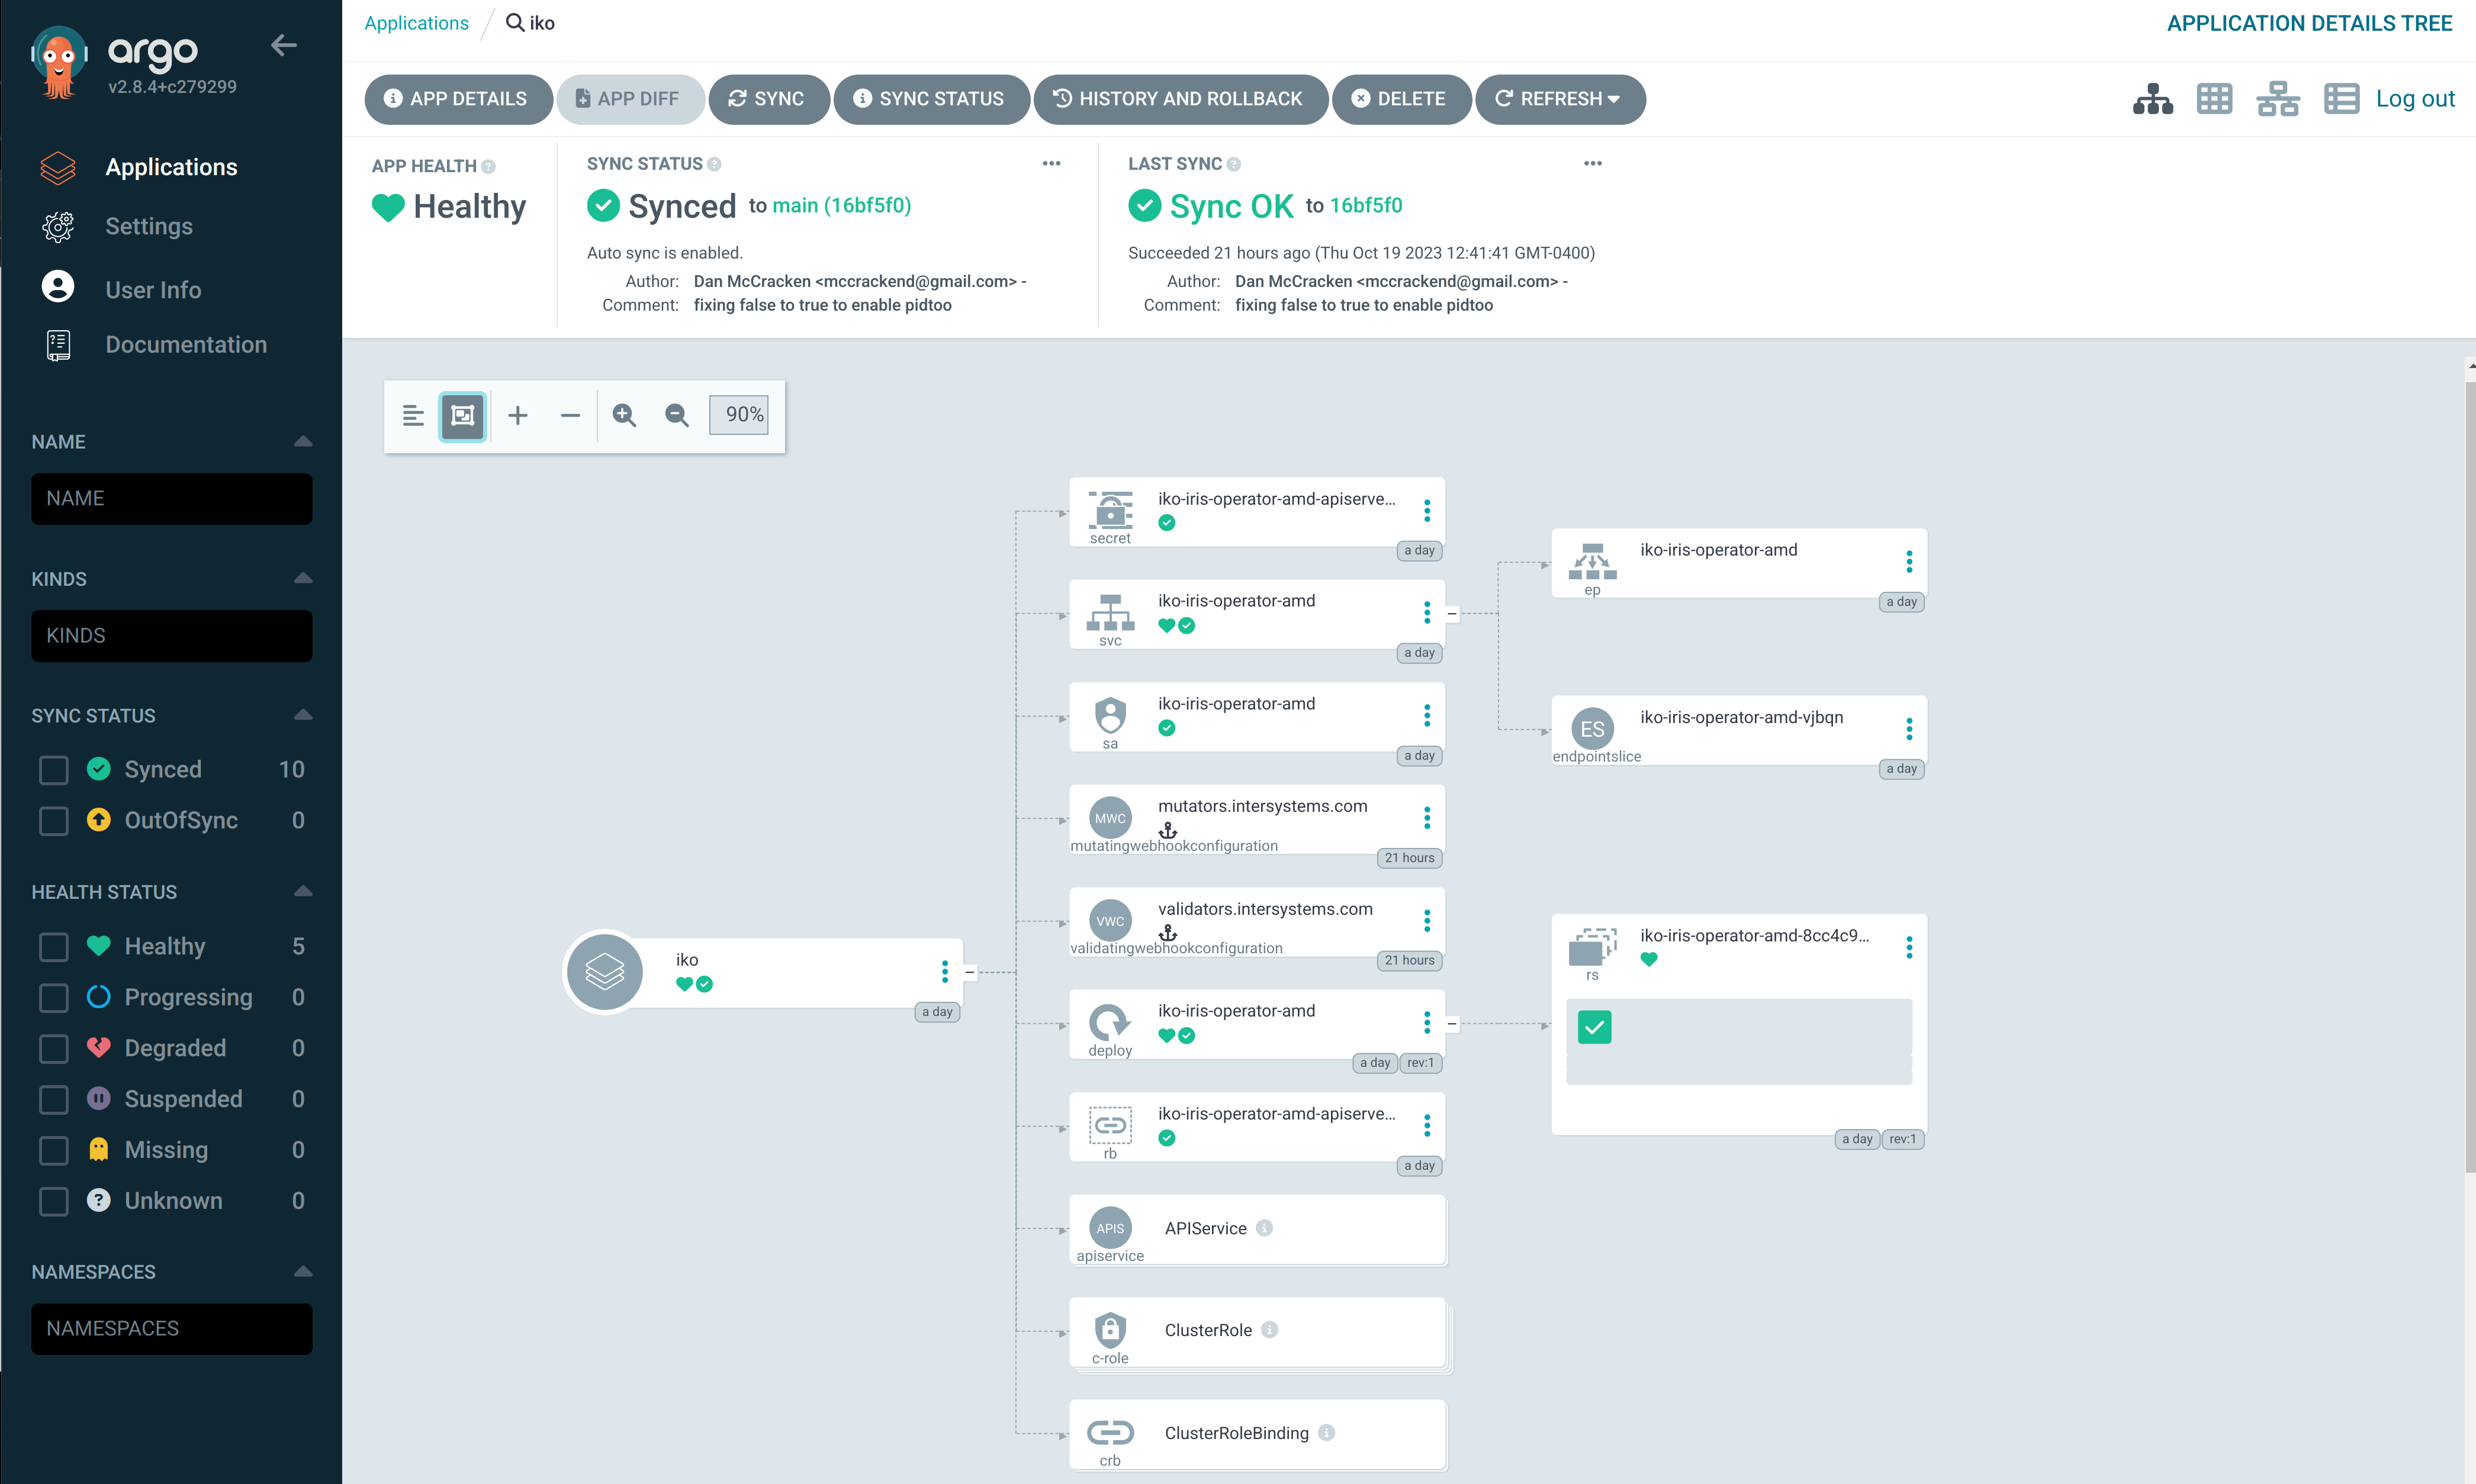Focus the Namespaces filter input
This screenshot has width=2476, height=1484.
tap(171, 1329)
